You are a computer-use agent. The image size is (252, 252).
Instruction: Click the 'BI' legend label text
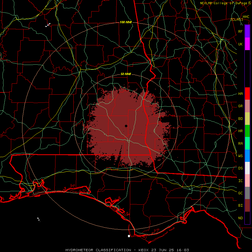click(x=240, y=206)
